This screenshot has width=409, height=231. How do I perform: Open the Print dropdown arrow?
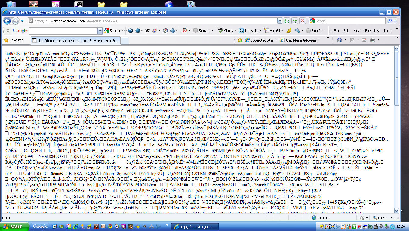tap(378, 40)
